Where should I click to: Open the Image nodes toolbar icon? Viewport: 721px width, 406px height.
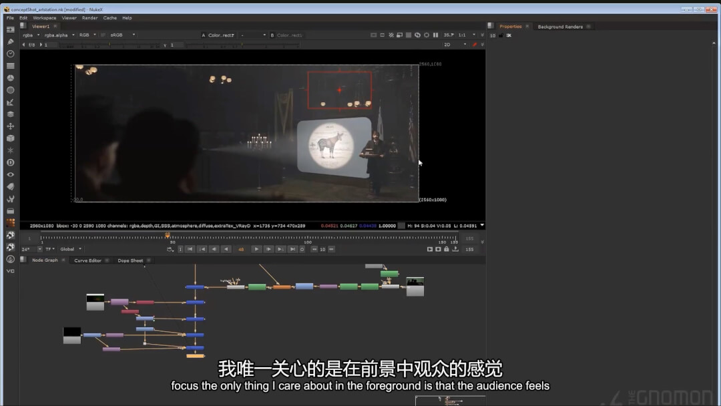point(10,29)
